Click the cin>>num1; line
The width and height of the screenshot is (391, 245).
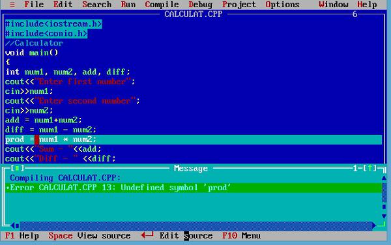(29, 91)
